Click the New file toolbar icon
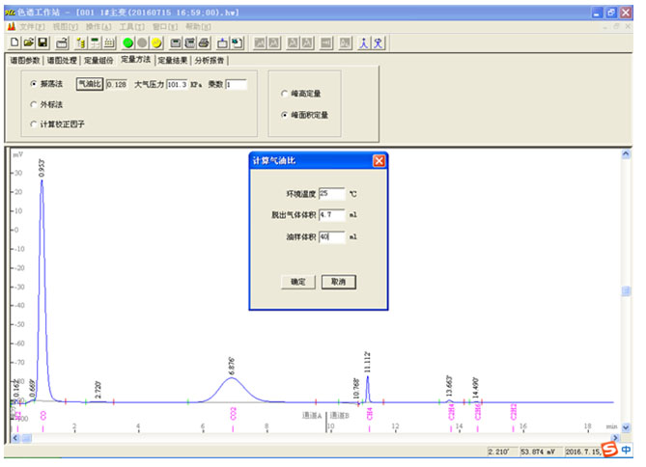Image resolution: width=646 pixels, height=467 pixels. coord(14,43)
